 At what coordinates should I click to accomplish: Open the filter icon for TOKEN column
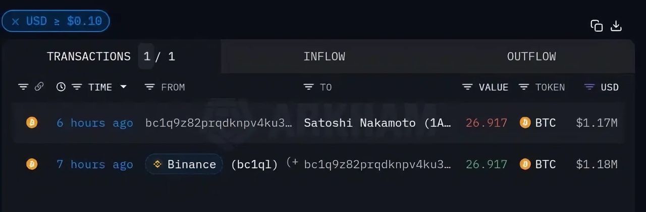pos(524,87)
